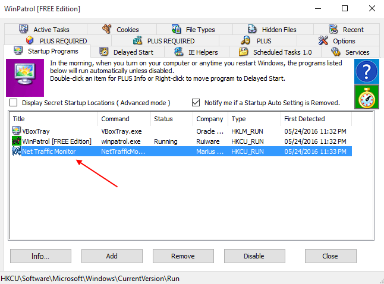The height and width of the screenshot is (284, 384).
Task: Sort list by Type column header
Action: [254, 119]
